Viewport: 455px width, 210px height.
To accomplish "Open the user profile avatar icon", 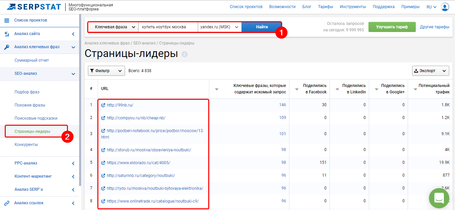I will point(445,7).
